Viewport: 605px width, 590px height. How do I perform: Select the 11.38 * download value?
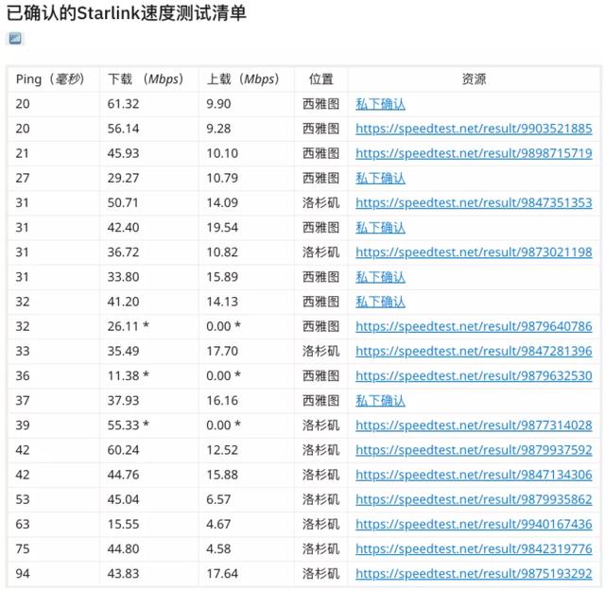point(129,375)
